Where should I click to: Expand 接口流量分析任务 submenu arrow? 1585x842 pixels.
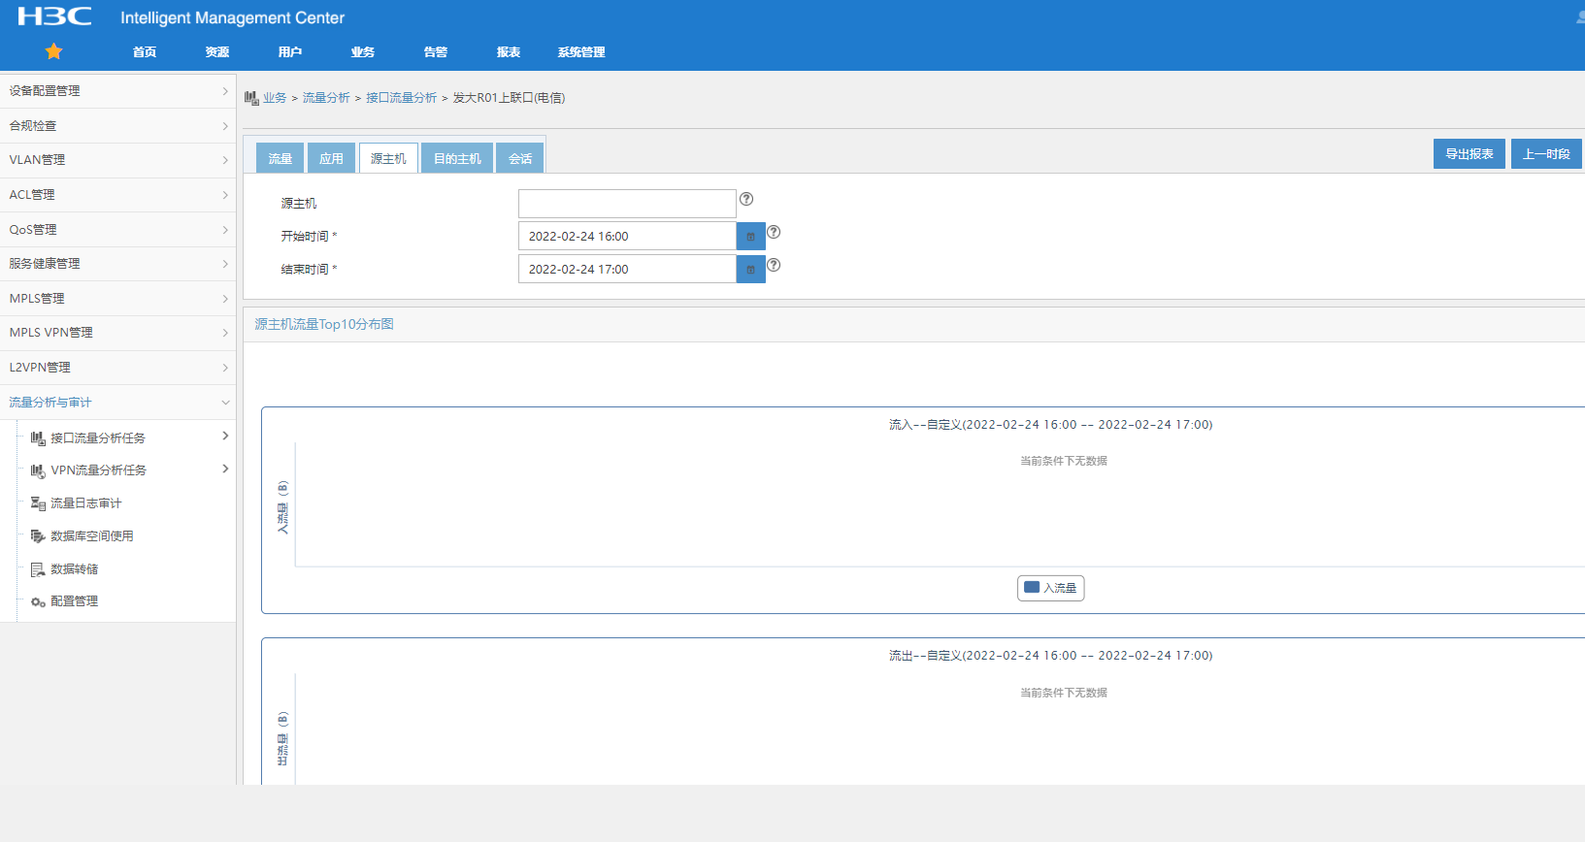click(x=225, y=437)
